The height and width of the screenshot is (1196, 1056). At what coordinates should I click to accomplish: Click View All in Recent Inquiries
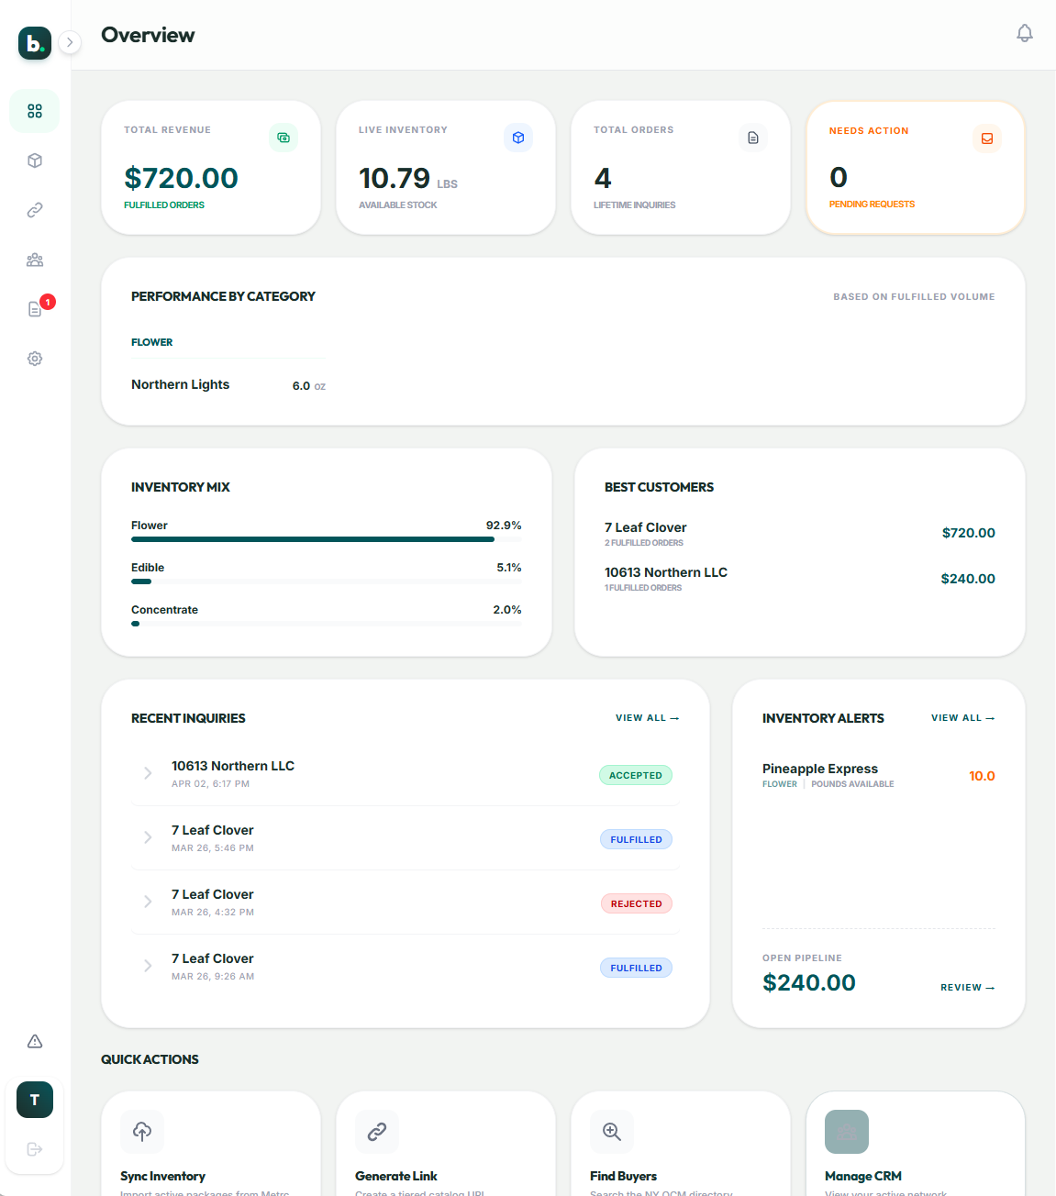click(647, 718)
